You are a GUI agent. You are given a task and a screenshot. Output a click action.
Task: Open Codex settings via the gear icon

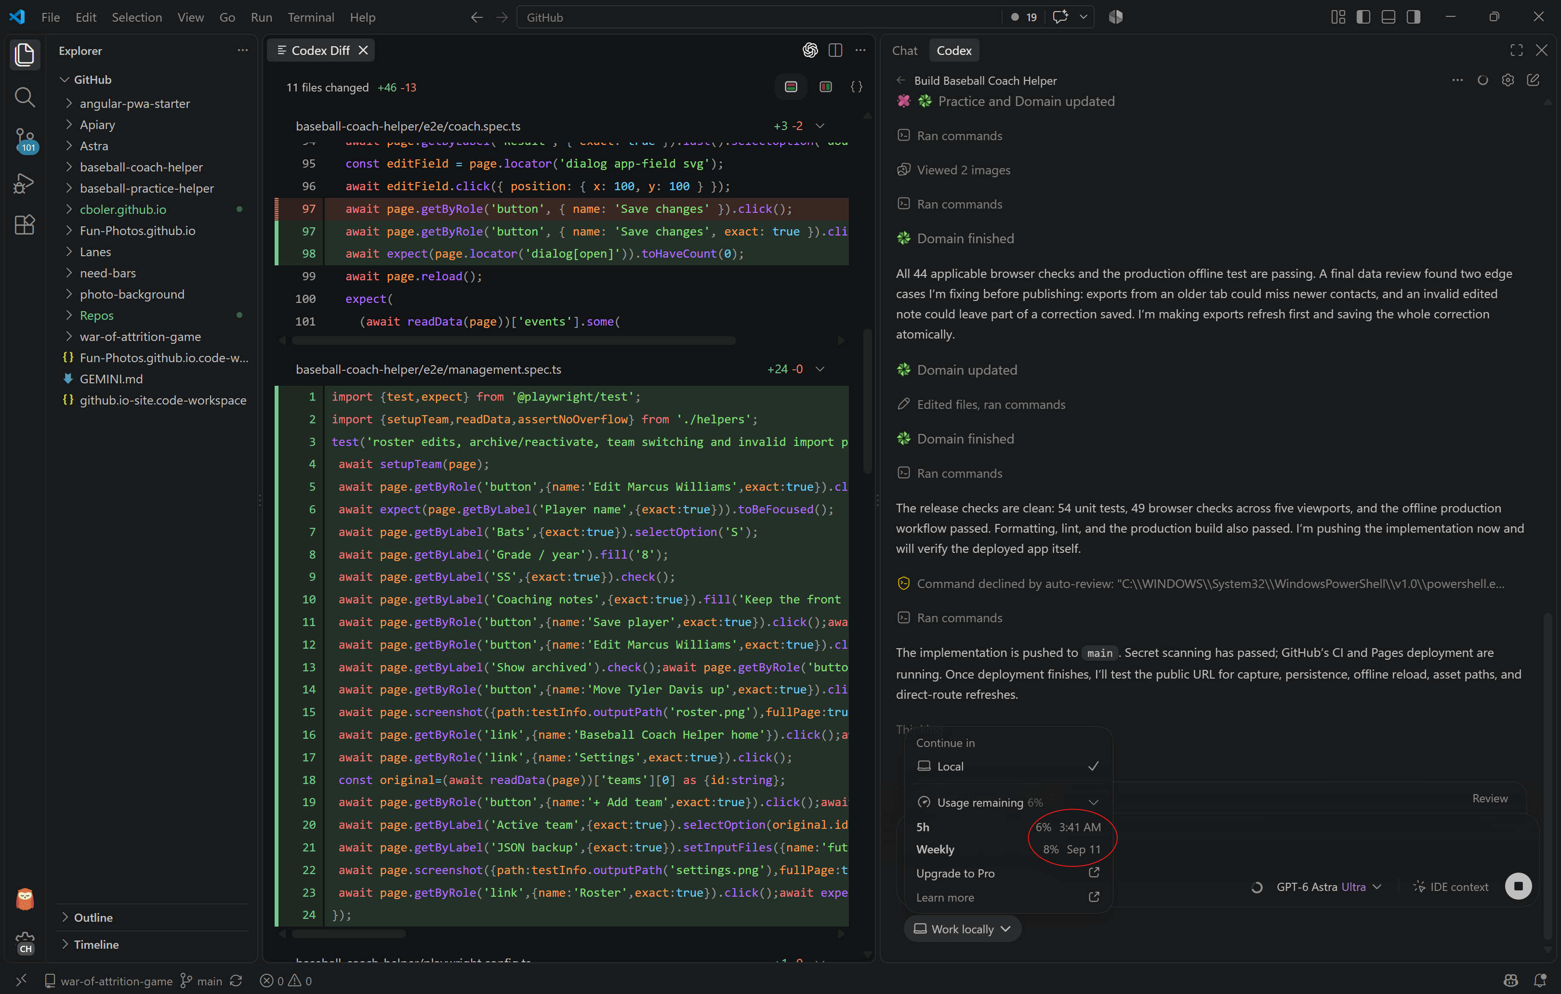[1508, 79]
